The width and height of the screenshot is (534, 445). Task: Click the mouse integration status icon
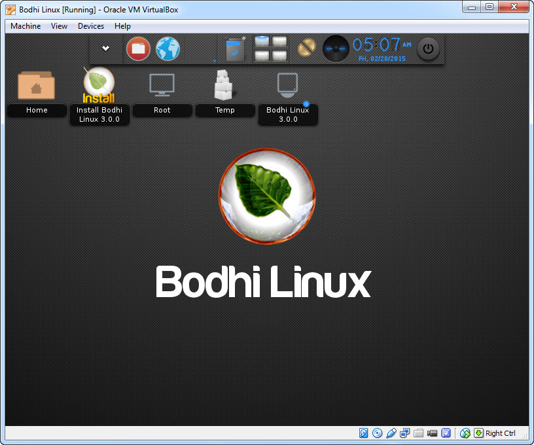tap(465, 433)
